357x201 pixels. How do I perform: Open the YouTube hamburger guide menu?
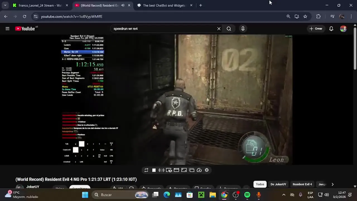(x=8, y=28)
